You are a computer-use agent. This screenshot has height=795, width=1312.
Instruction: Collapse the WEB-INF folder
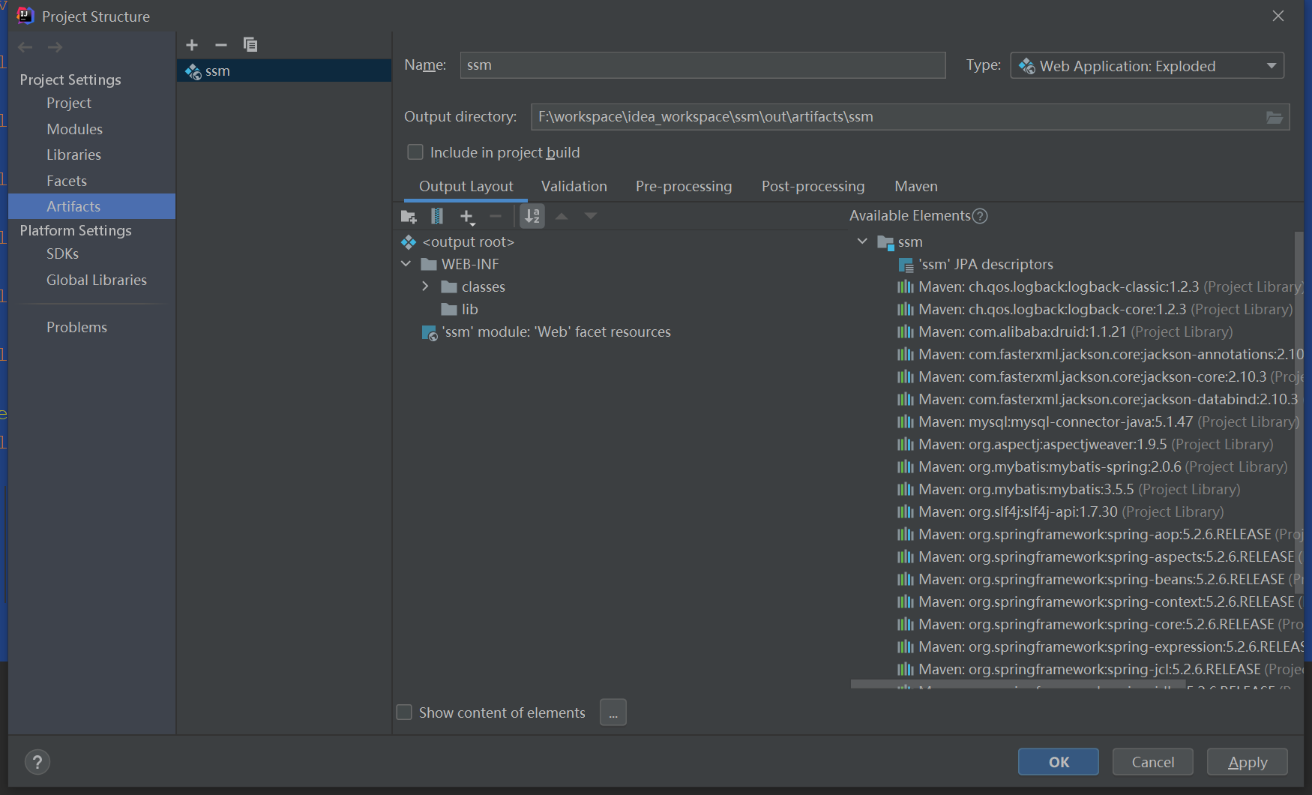406,264
